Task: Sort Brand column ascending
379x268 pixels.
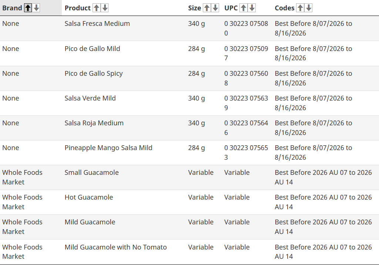Action: [x=28, y=8]
